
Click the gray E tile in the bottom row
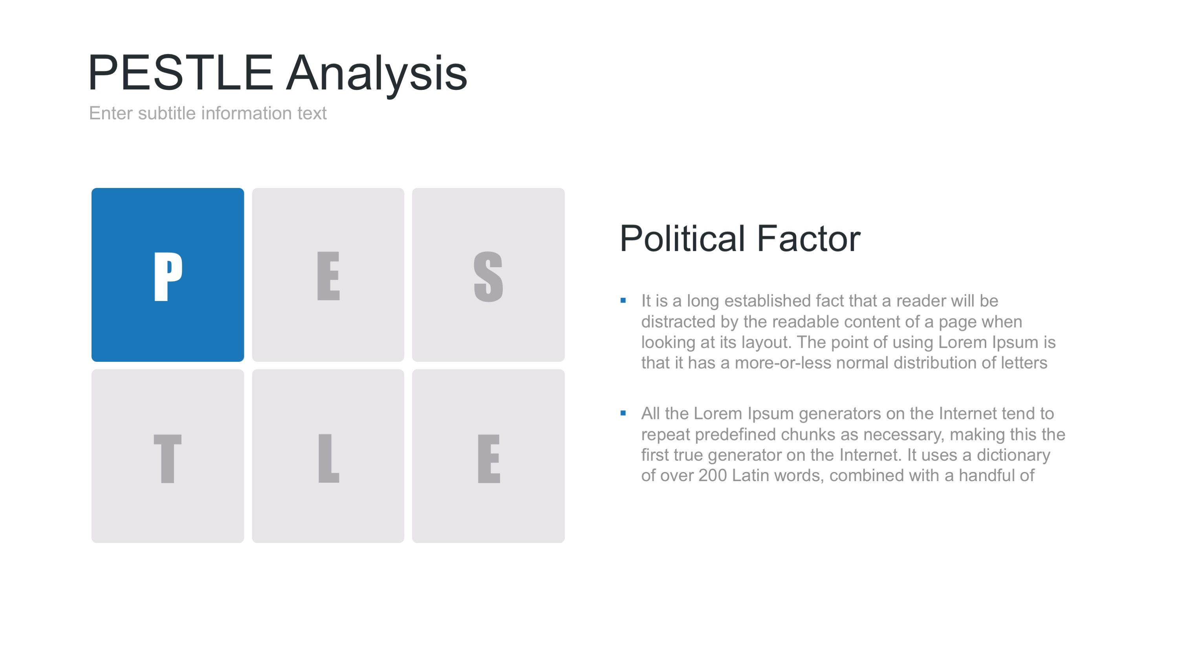(488, 456)
